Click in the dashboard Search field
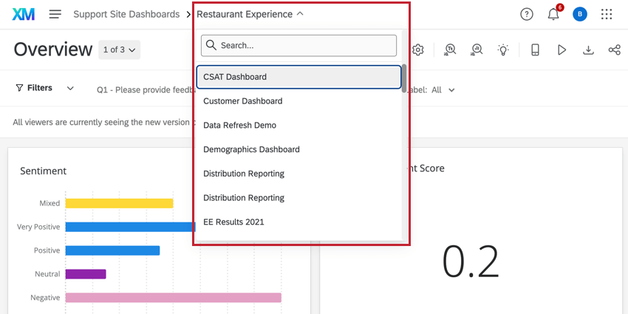This screenshot has height=314, width=628. tap(298, 45)
